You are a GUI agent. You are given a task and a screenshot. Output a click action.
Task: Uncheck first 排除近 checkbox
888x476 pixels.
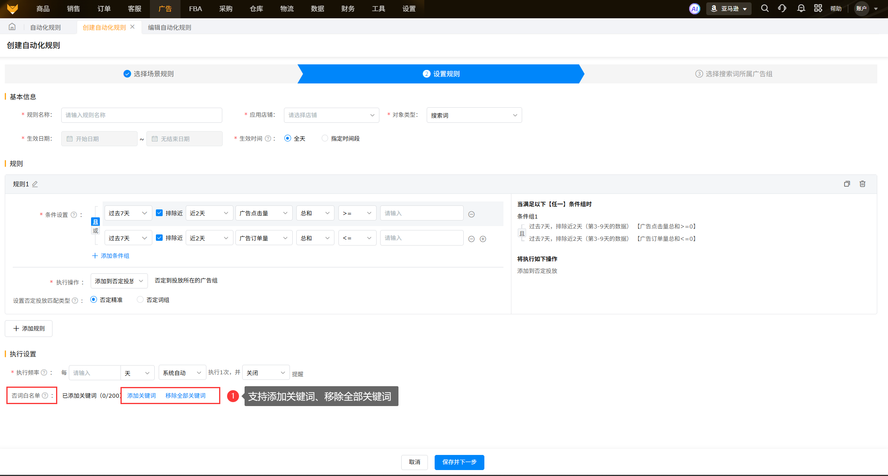[159, 213]
